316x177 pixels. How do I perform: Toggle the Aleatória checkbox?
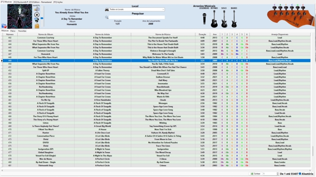(300, 174)
